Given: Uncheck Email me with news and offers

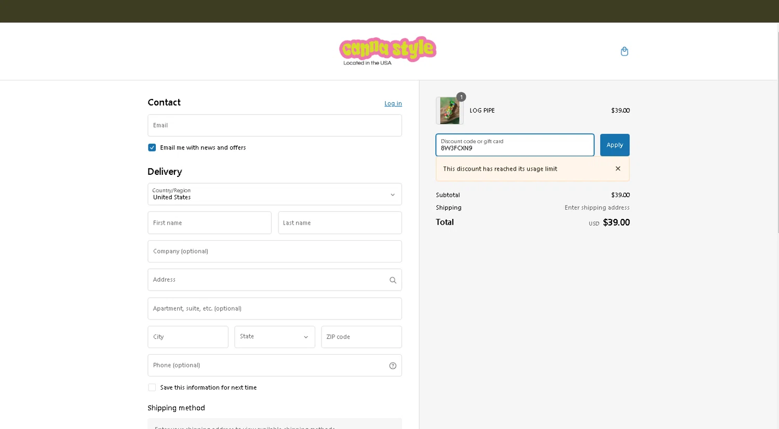Looking at the screenshot, I should (x=152, y=148).
